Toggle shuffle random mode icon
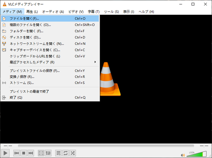The height and width of the screenshot is (158, 212). pos(73,153)
